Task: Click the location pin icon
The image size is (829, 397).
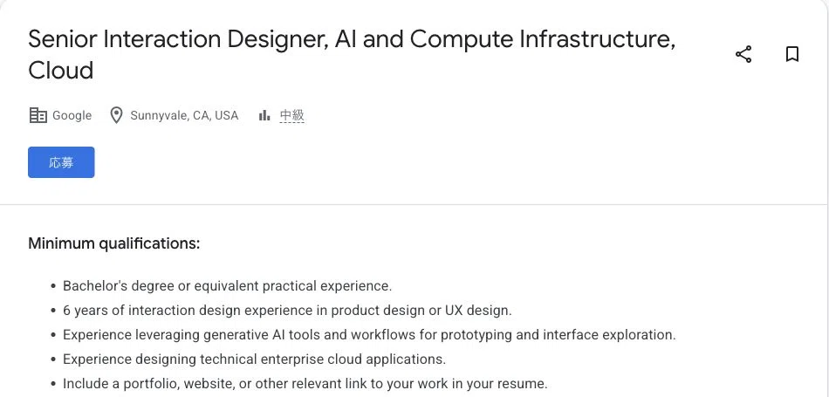Action: (x=116, y=115)
